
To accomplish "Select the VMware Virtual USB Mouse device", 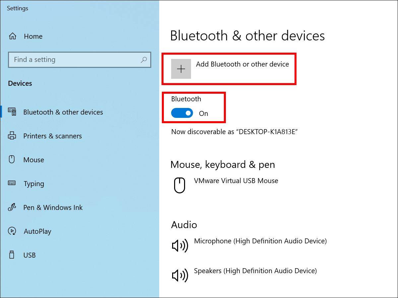I will pyautogui.click(x=236, y=181).
